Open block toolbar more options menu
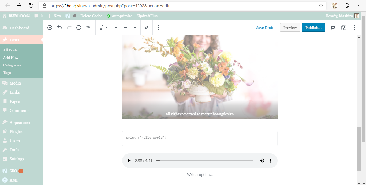This screenshot has height=185, width=366. pyautogui.click(x=158, y=27)
